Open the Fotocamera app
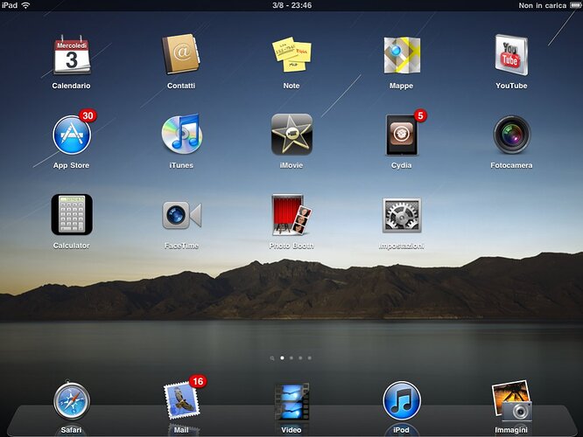 511,135
